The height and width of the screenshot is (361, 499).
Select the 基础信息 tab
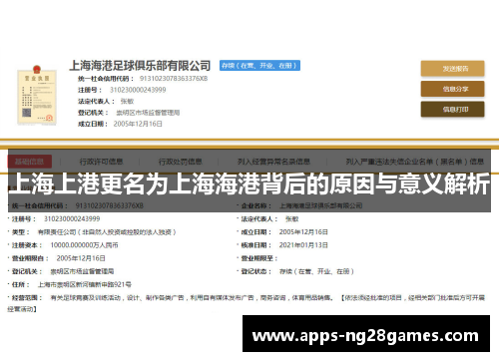[30, 162]
